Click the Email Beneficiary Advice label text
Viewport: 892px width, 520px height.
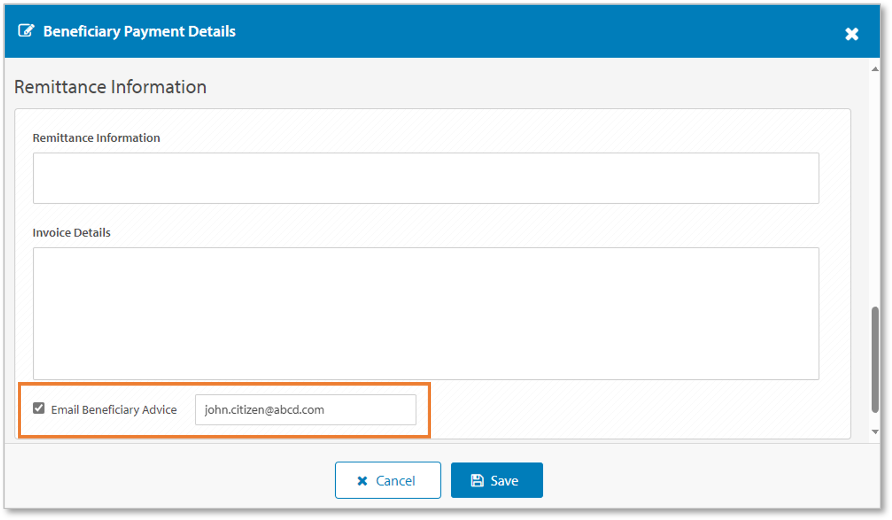point(114,410)
